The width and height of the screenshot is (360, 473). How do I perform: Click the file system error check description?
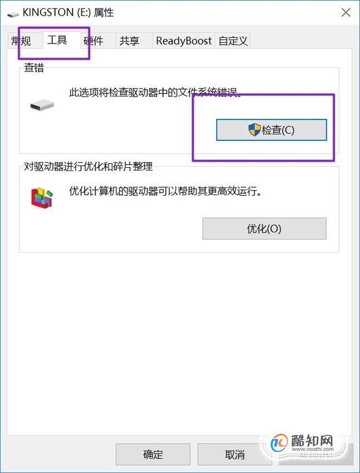click(x=155, y=92)
